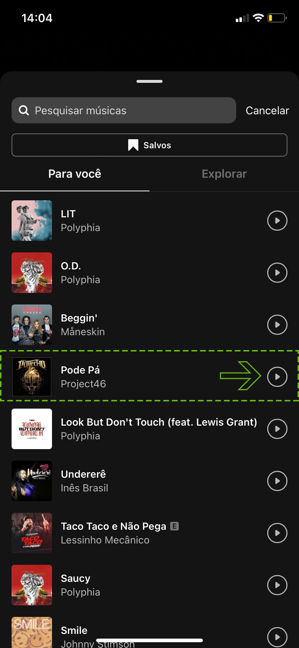
Task: Play preview of Saucy by Polyphia
Action: [x=277, y=585]
